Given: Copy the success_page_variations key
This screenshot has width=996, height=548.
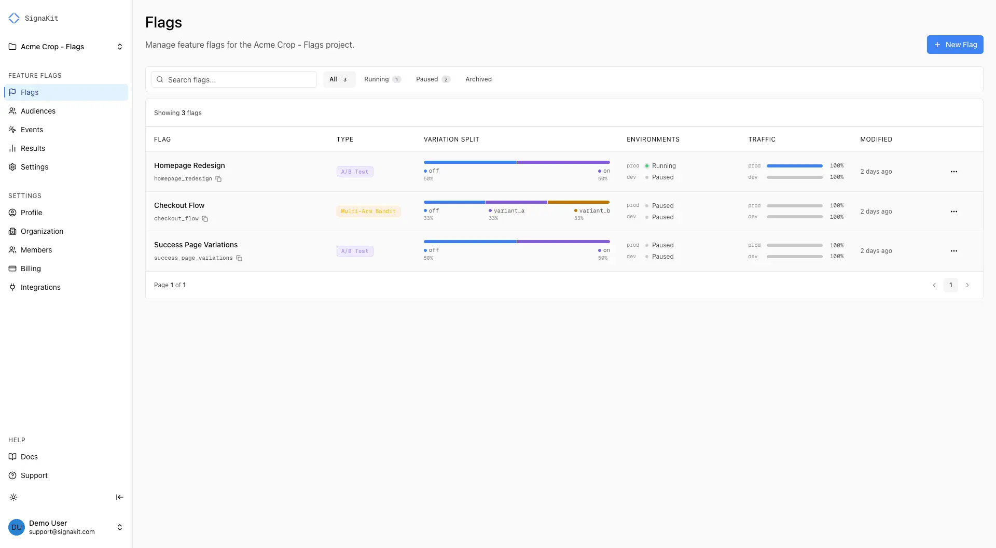Looking at the screenshot, I should point(239,258).
